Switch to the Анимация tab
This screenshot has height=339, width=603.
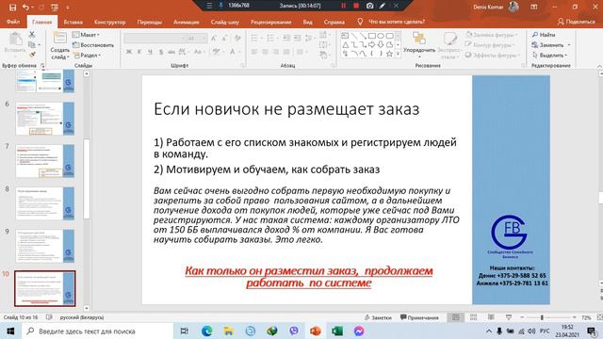pyautogui.click(x=187, y=22)
